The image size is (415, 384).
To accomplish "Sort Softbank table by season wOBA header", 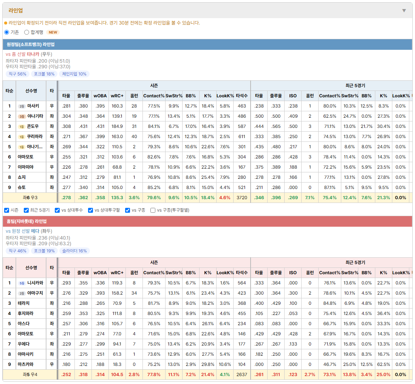I will 100,96.
